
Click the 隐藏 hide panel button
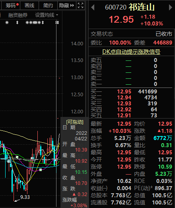click(x=66, y=6)
